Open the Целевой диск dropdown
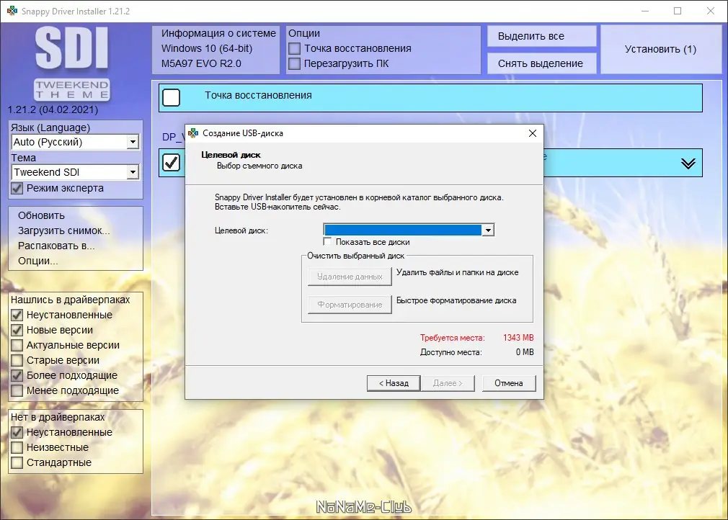The height and width of the screenshot is (520, 728). coord(489,229)
